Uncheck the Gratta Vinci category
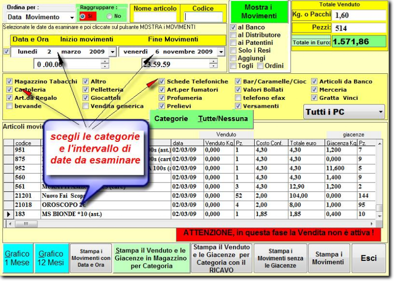This screenshot has height=284, width=397. 314,97
